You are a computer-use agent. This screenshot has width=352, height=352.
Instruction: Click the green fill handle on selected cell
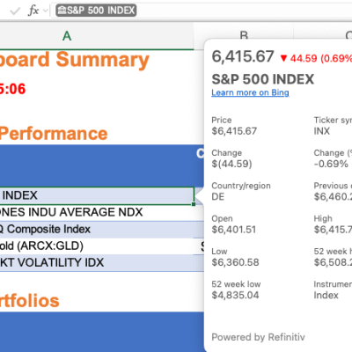(x=194, y=204)
